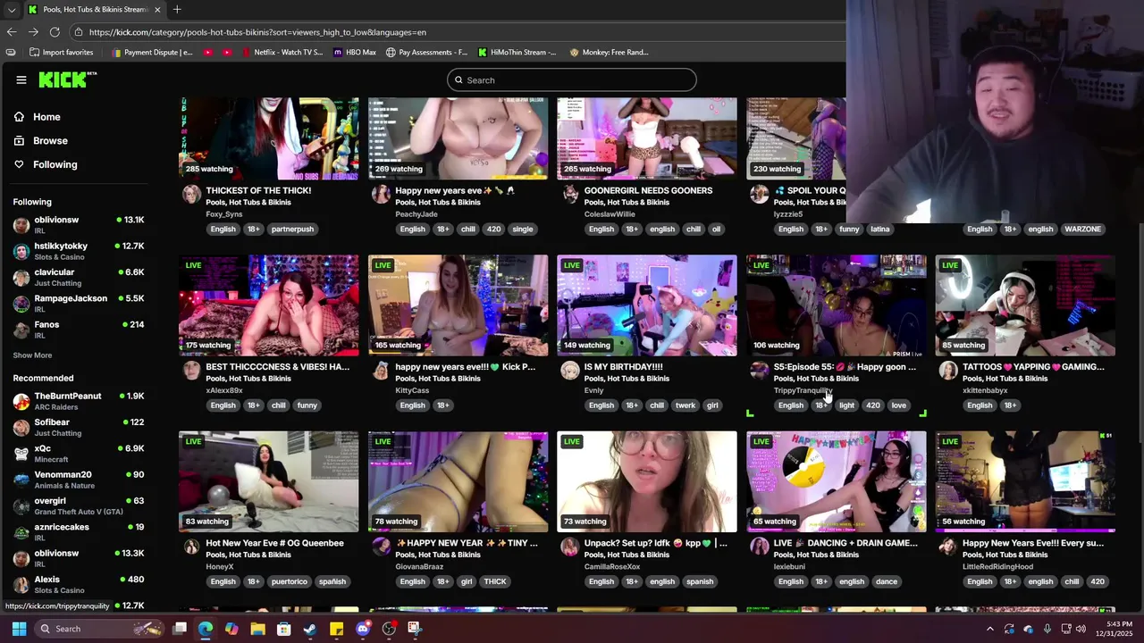Open the Kick hamburger sidebar menu
The height and width of the screenshot is (643, 1144).
21,79
